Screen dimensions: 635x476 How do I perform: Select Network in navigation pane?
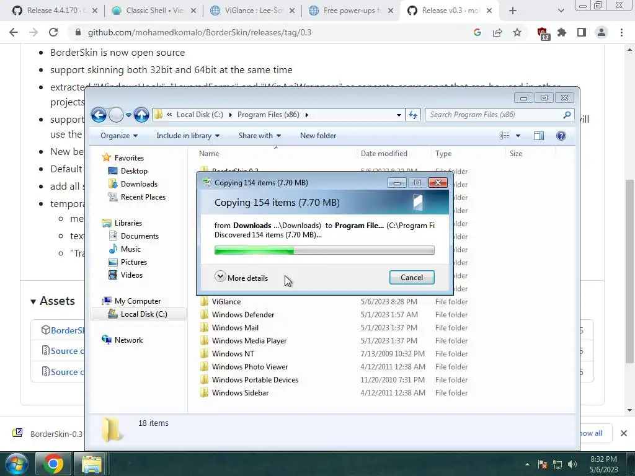tap(122, 340)
